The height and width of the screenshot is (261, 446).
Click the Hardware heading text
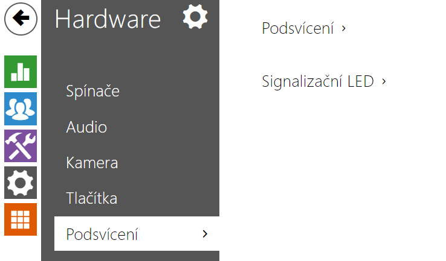tap(108, 19)
